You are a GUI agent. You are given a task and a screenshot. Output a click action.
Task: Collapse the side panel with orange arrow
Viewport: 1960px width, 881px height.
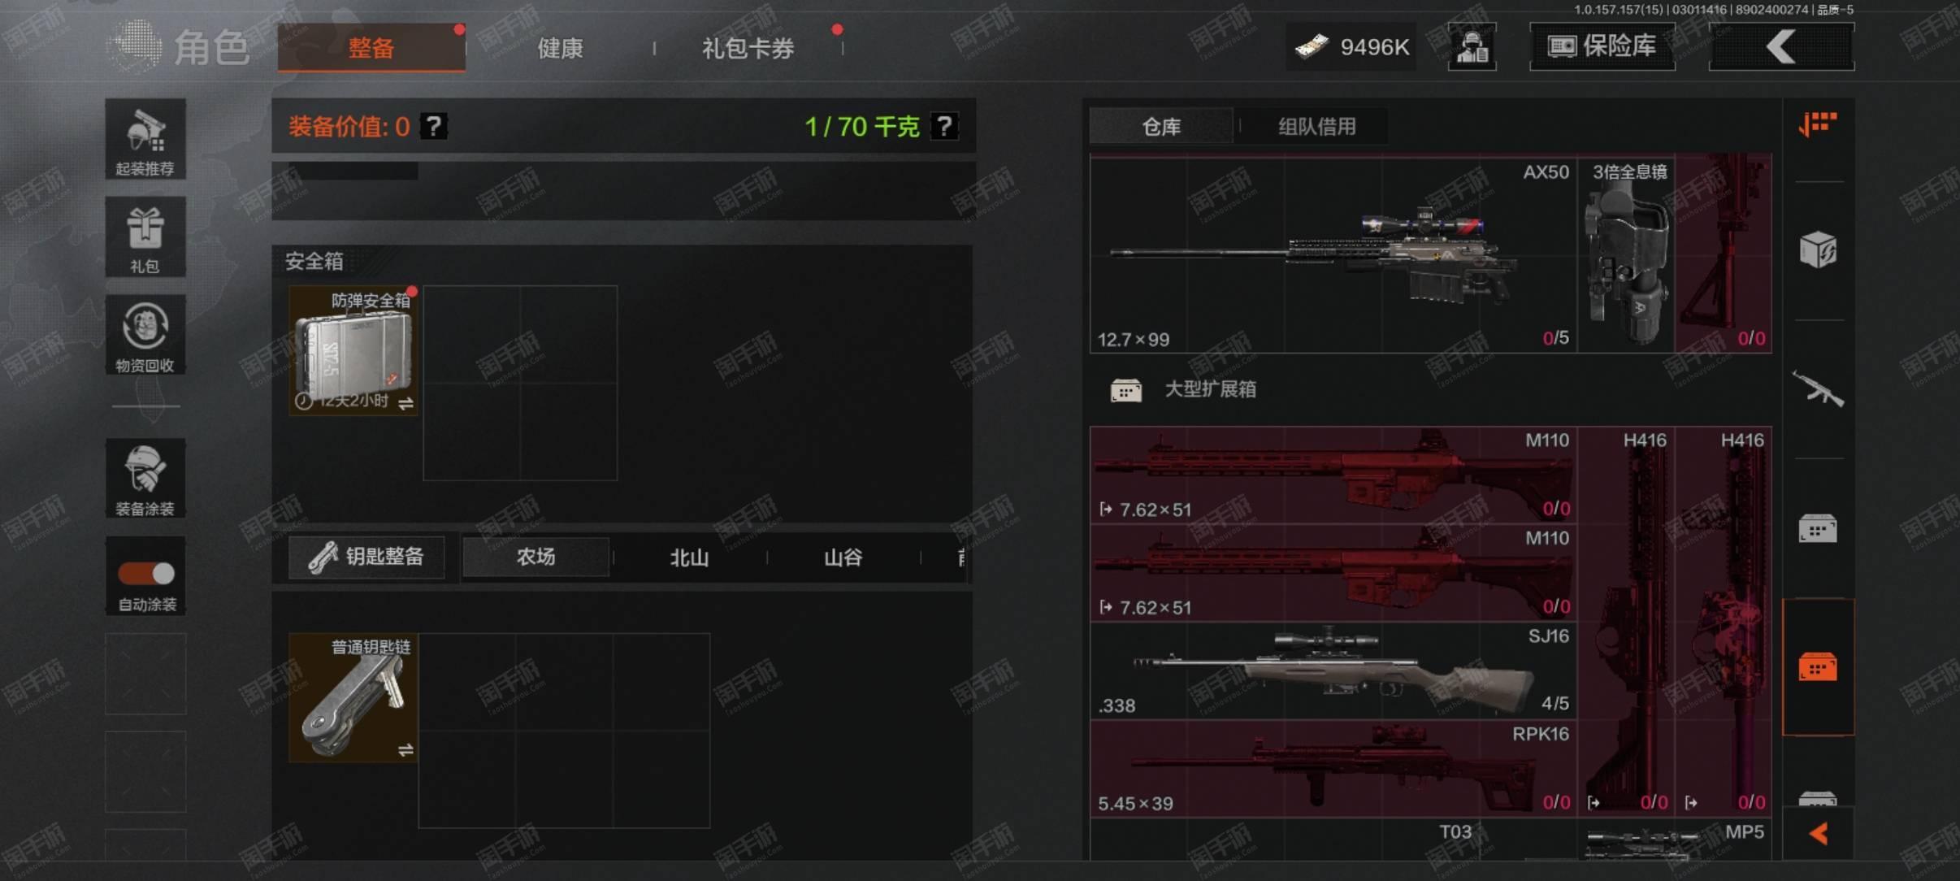(1819, 833)
